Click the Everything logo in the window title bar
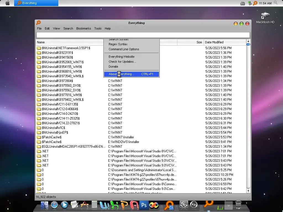Image resolution: width=283 pixels, height=212 pixels. 38,23
